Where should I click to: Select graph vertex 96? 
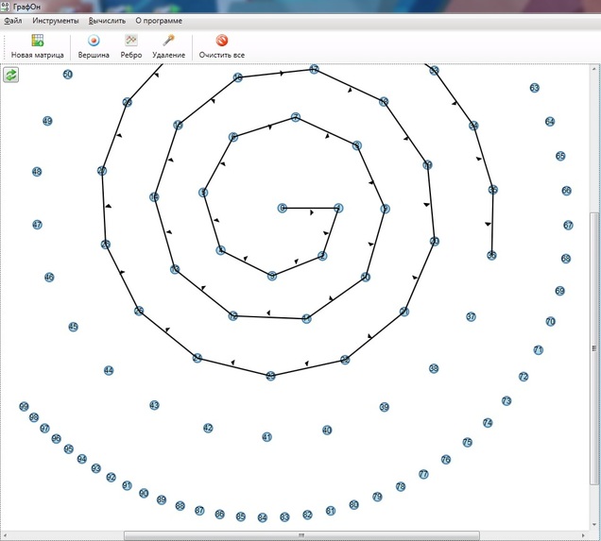click(56, 438)
